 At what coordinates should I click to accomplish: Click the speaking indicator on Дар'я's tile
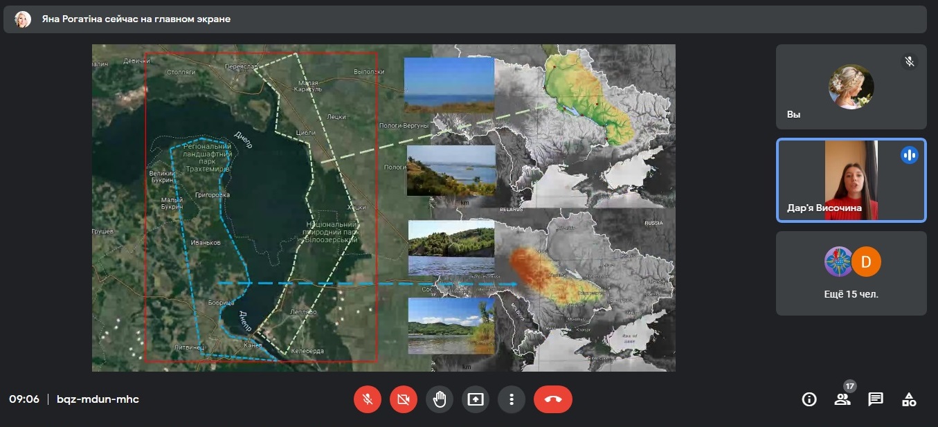[x=910, y=155]
